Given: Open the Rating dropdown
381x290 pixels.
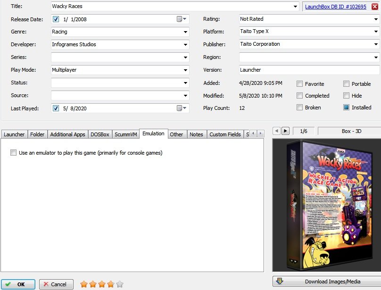Looking at the screenshot, I should pyautogui.click(x=376, y=19).
